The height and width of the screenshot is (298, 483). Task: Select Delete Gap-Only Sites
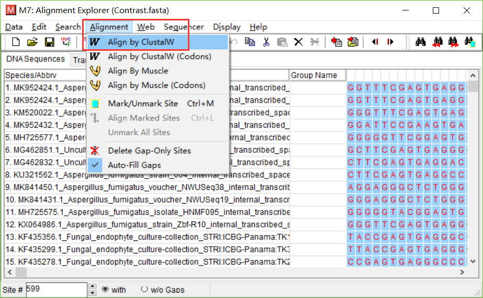pyautogui.click(x=158, y=151)
